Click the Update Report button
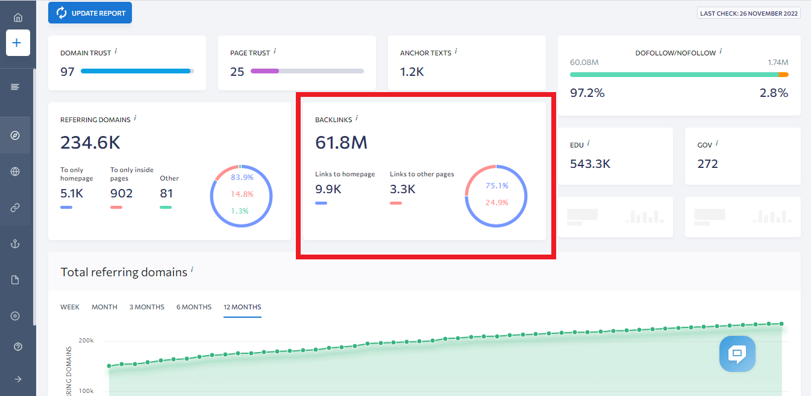811x396 pixels. pyautogui.click(x=90, y=13)
